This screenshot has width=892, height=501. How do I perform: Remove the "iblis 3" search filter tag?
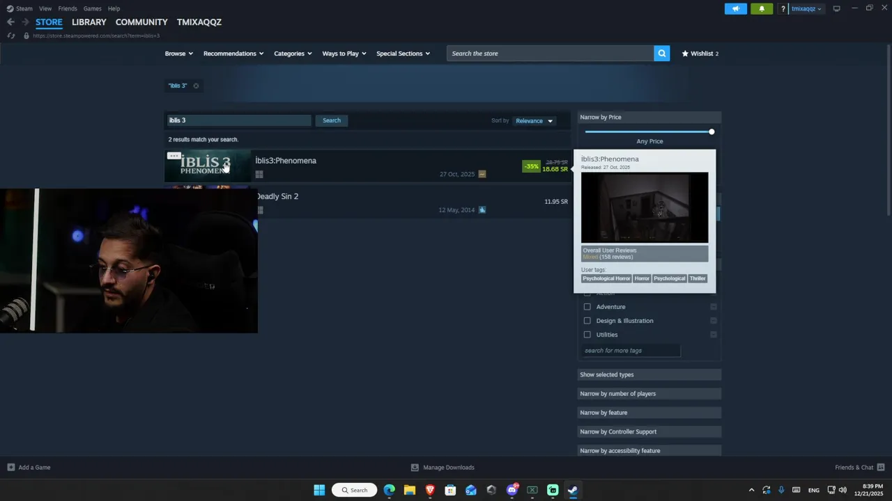(x=196, y=86)
